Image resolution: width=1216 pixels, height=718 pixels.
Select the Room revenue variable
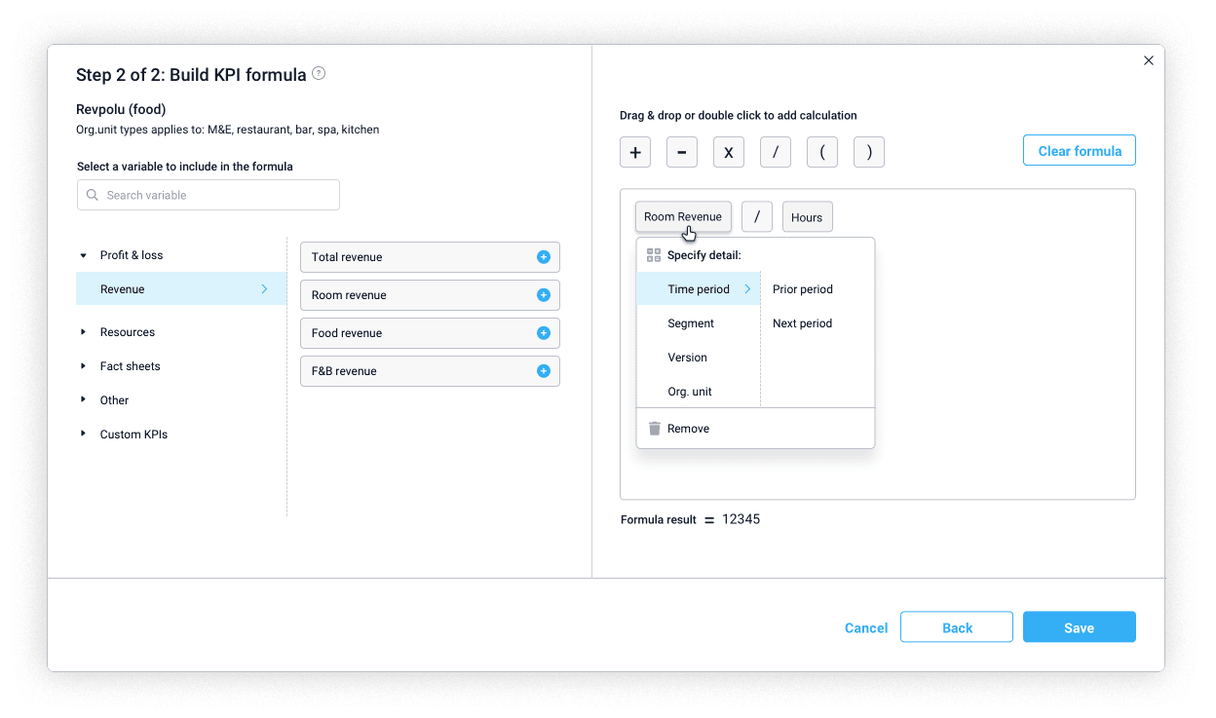tap(430, 295)
